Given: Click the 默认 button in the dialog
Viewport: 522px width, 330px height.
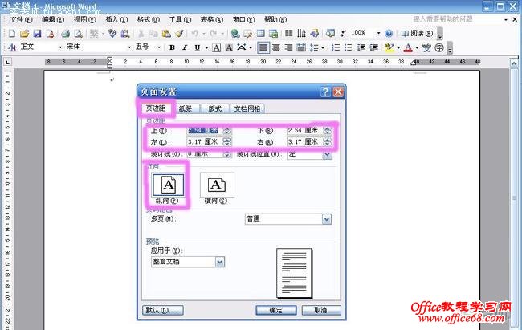Looking at the screenshot, I should (164, 310).
